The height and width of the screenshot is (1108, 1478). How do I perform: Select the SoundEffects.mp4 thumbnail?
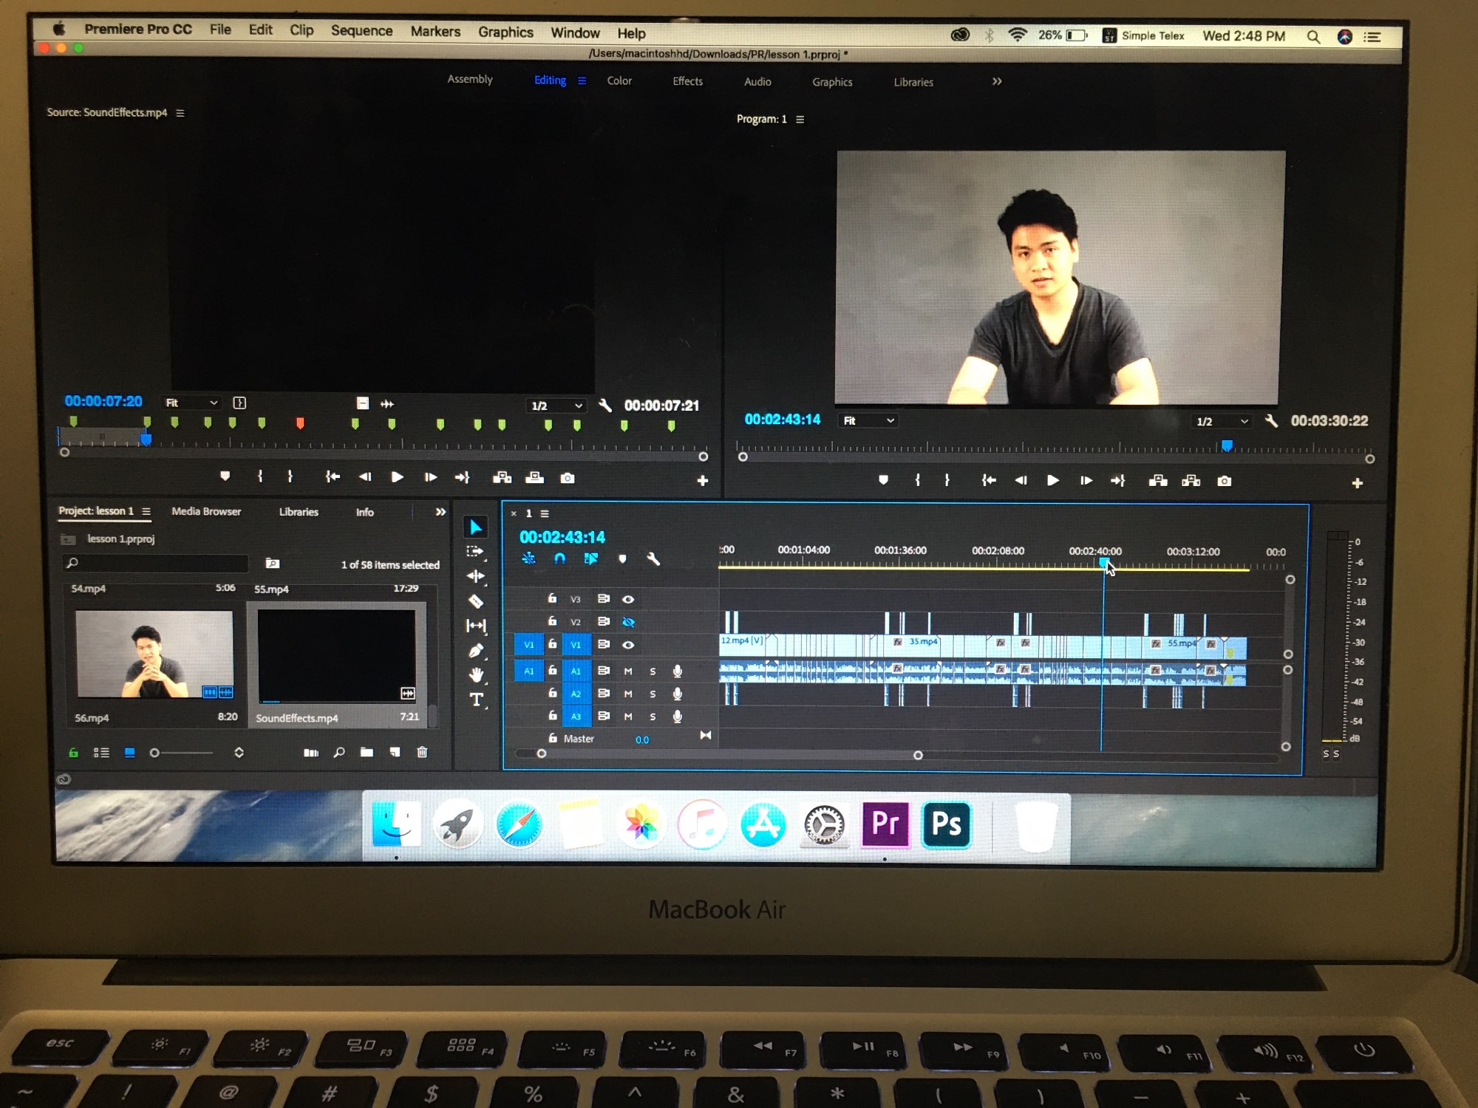point(336,656)
